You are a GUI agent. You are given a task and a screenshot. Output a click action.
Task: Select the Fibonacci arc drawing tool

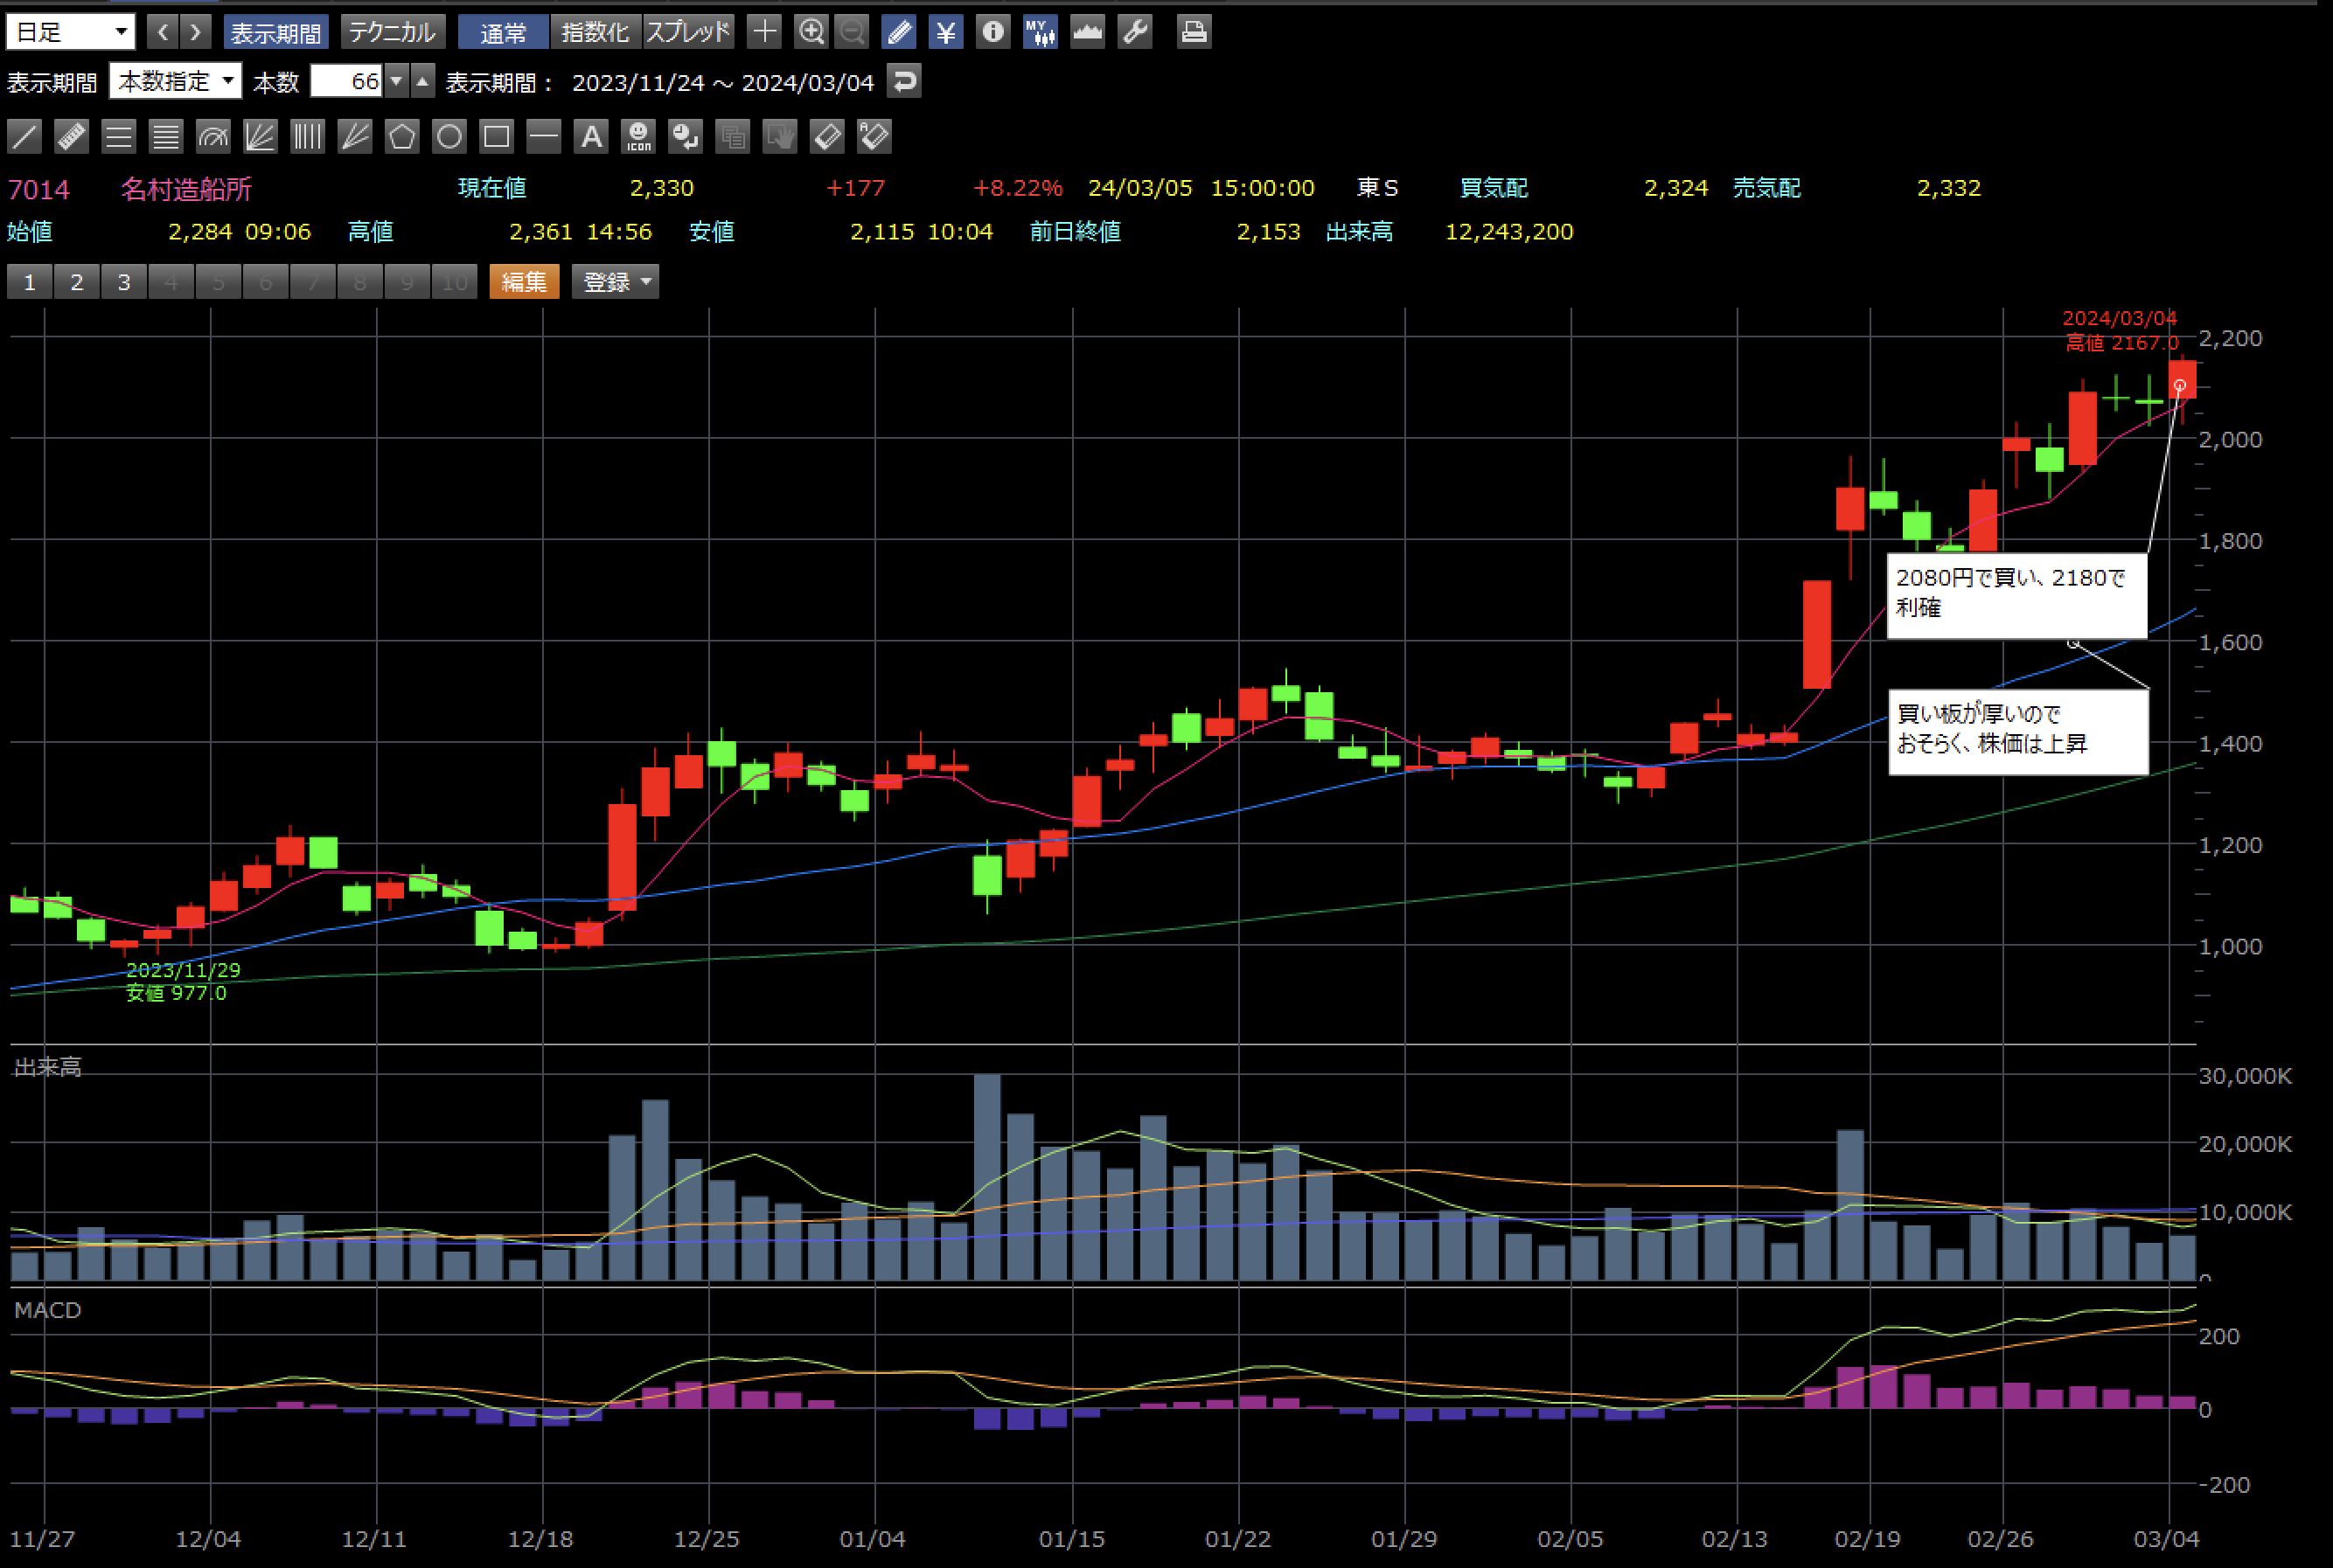tap(213, 136)
